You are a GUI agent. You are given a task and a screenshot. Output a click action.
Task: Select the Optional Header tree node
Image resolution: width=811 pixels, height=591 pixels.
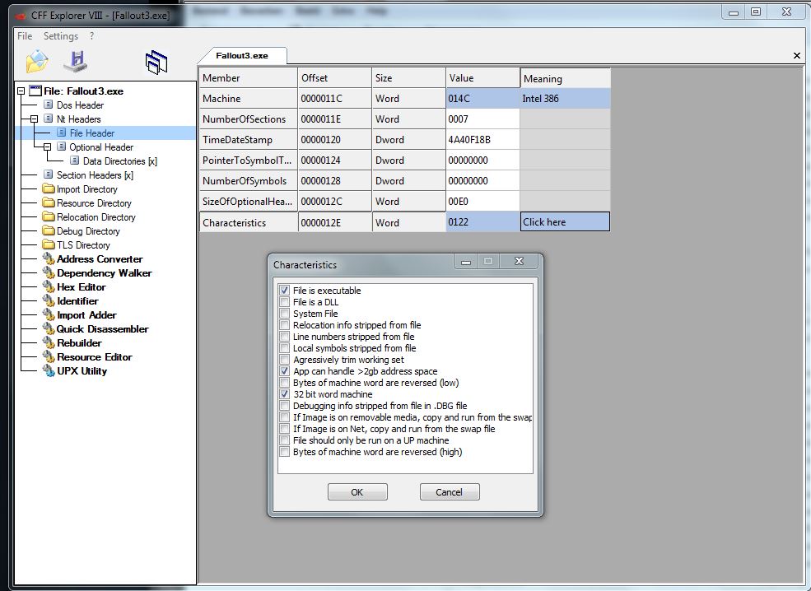101,147
